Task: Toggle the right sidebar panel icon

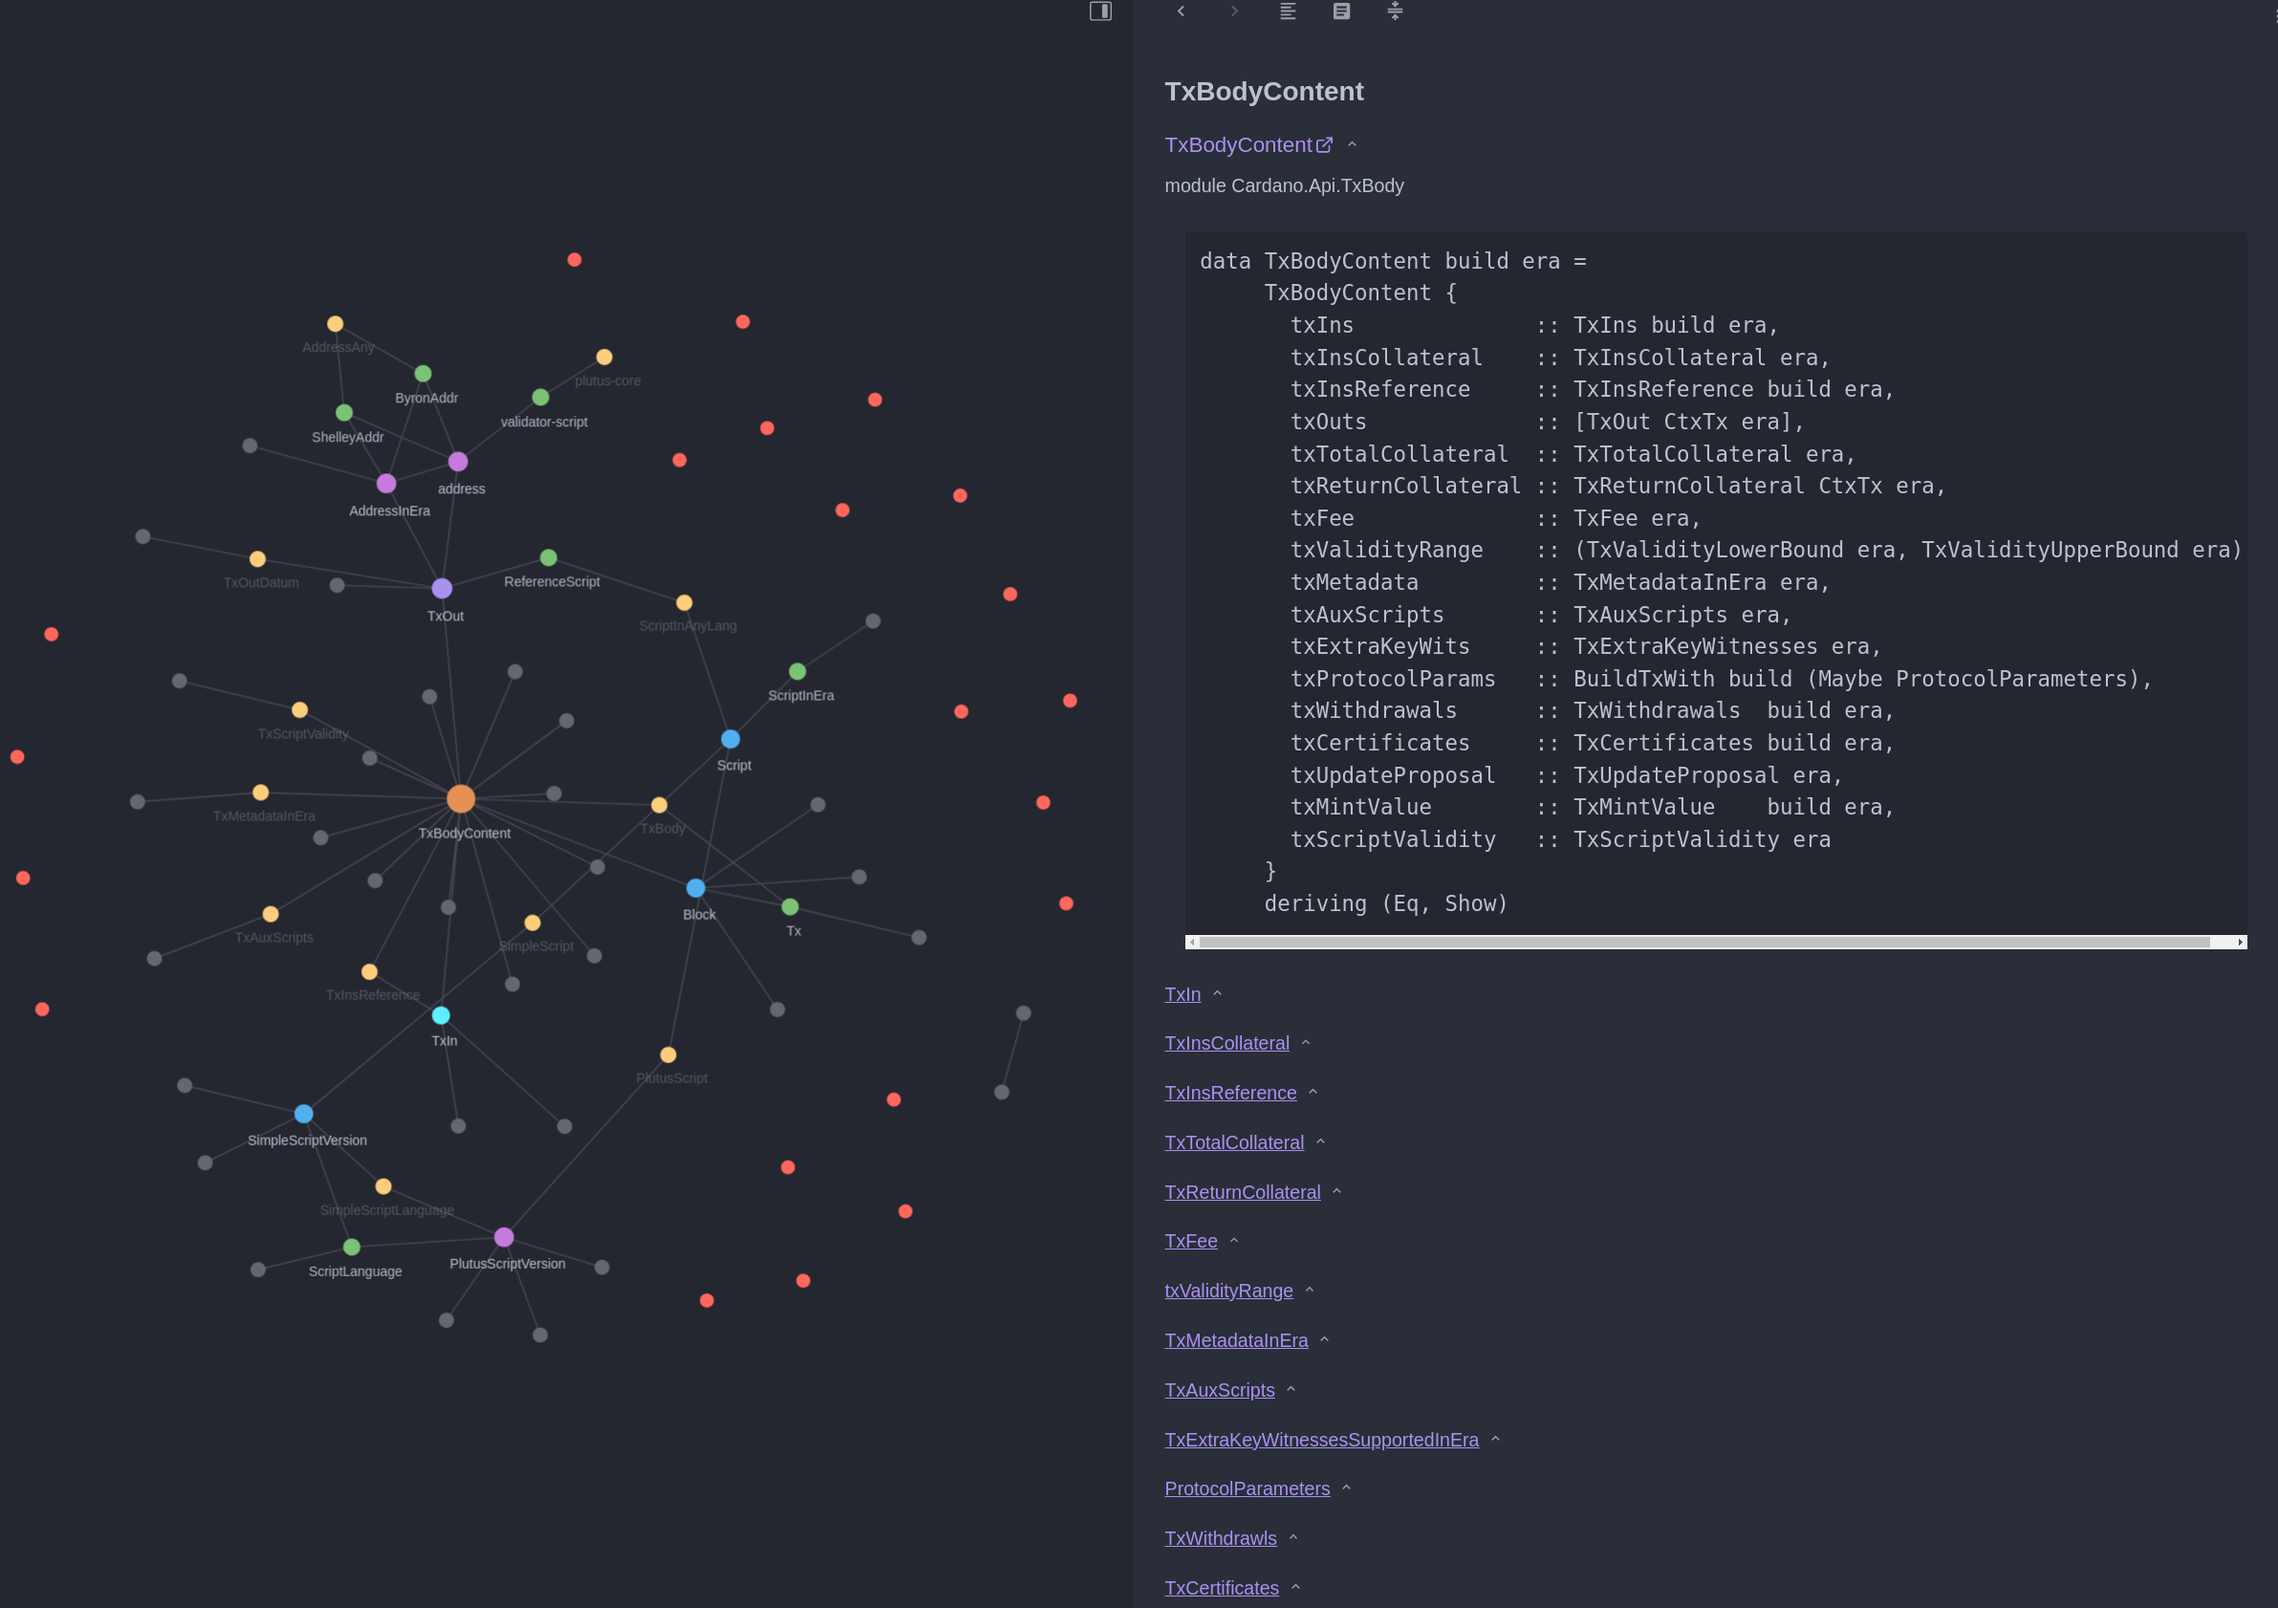Action: click(x=1100, y=11)
